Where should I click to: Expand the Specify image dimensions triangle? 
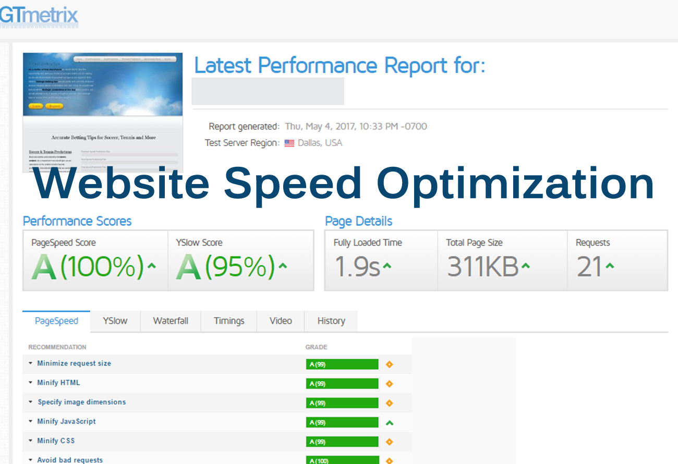31,402
